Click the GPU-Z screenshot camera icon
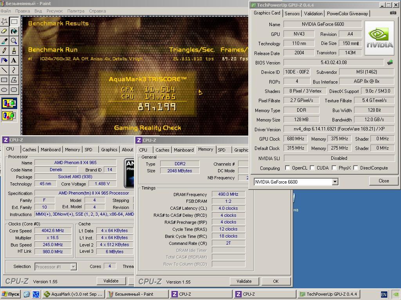 click(393, 13)
